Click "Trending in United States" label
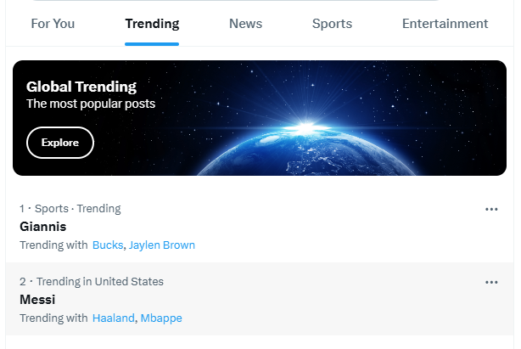Viewport: 521px width, 349px height. (x=100, y=282)
